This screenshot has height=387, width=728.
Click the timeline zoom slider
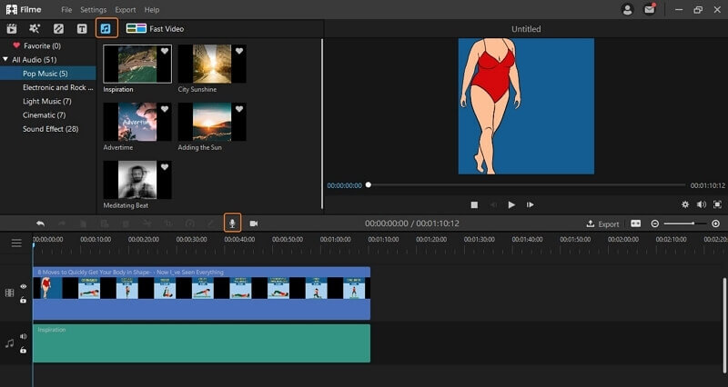click(685, 223)
